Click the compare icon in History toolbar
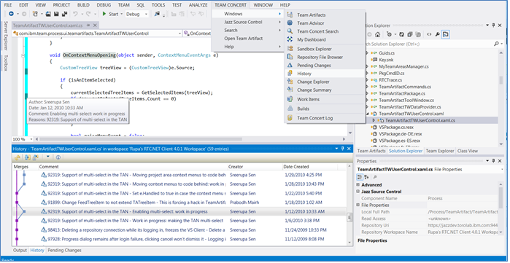This screenshot has height=263, width=510. (x=28, y=157)
